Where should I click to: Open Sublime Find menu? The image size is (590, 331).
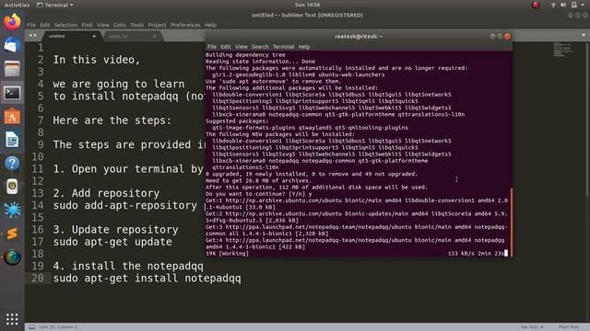coord(87,25)
